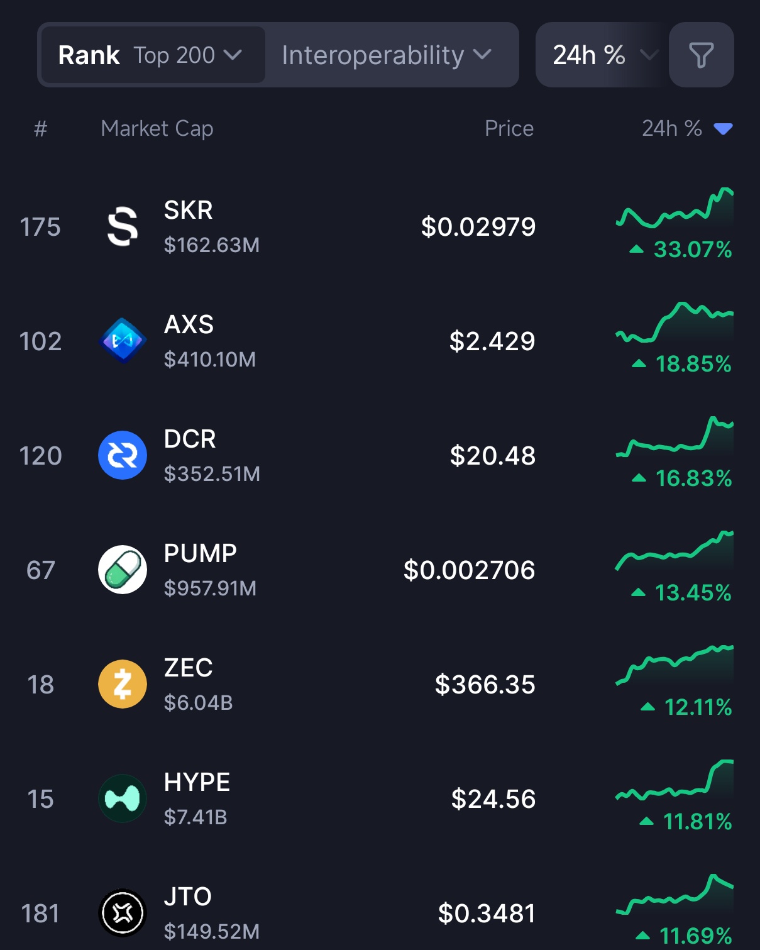The height and width of the screenshot is (950, 760).
Task: Expand the Rank Top 200 dropdown
Action: 152,55
